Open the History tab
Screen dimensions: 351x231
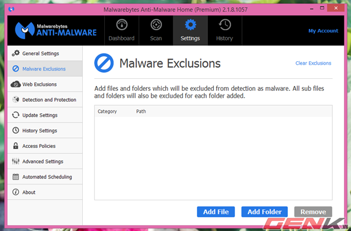[225, 31]
